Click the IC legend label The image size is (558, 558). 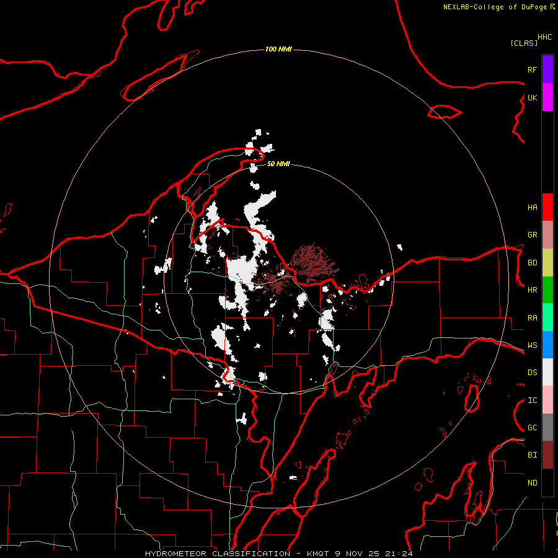click(x=532, y=401)
